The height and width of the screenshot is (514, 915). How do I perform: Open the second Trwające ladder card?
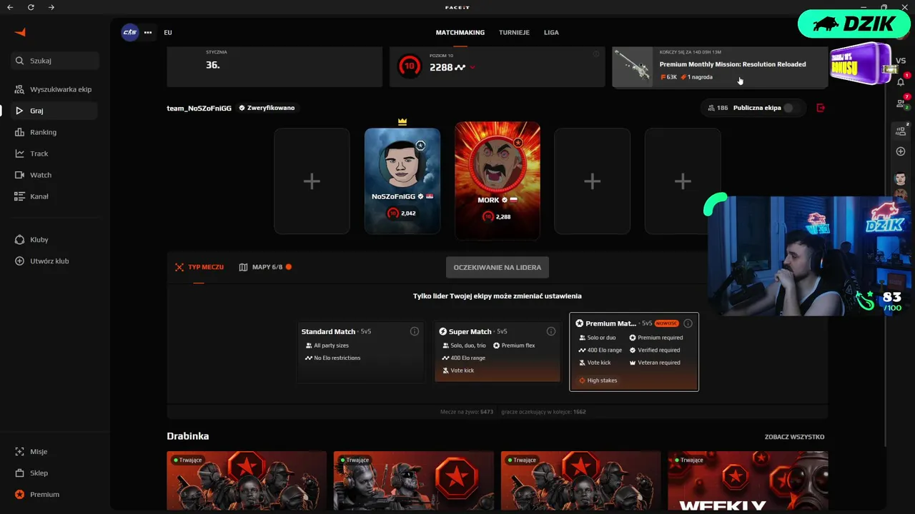(414, 481)
